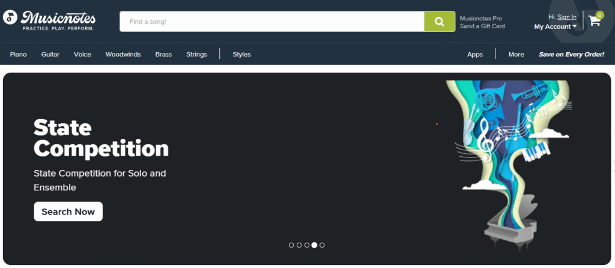Click the Sign In link
This screenshot has height=268, width=615.
pyautogui.click(x=566, y=17)
